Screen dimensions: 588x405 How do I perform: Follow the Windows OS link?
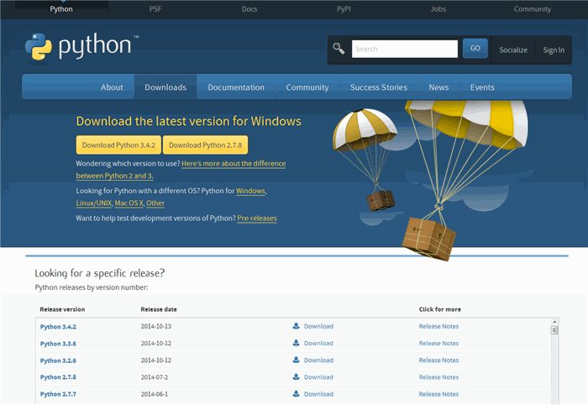[250, 191]
